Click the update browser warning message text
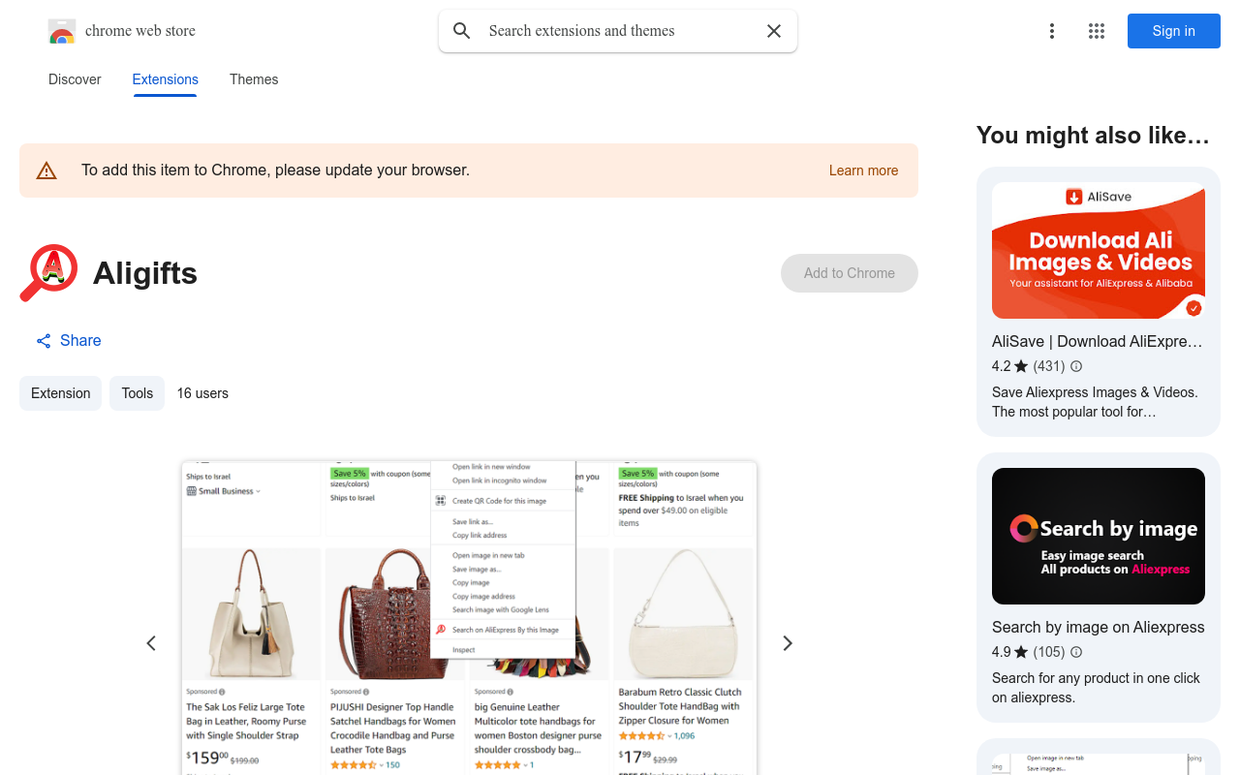The height and width of the screenshot is (775, 1240). 275,170
